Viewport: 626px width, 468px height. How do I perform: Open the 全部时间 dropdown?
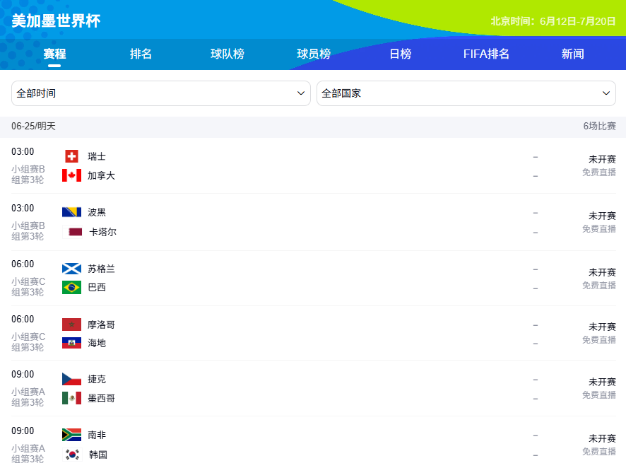pyautogui.click(x=161, y=93)
